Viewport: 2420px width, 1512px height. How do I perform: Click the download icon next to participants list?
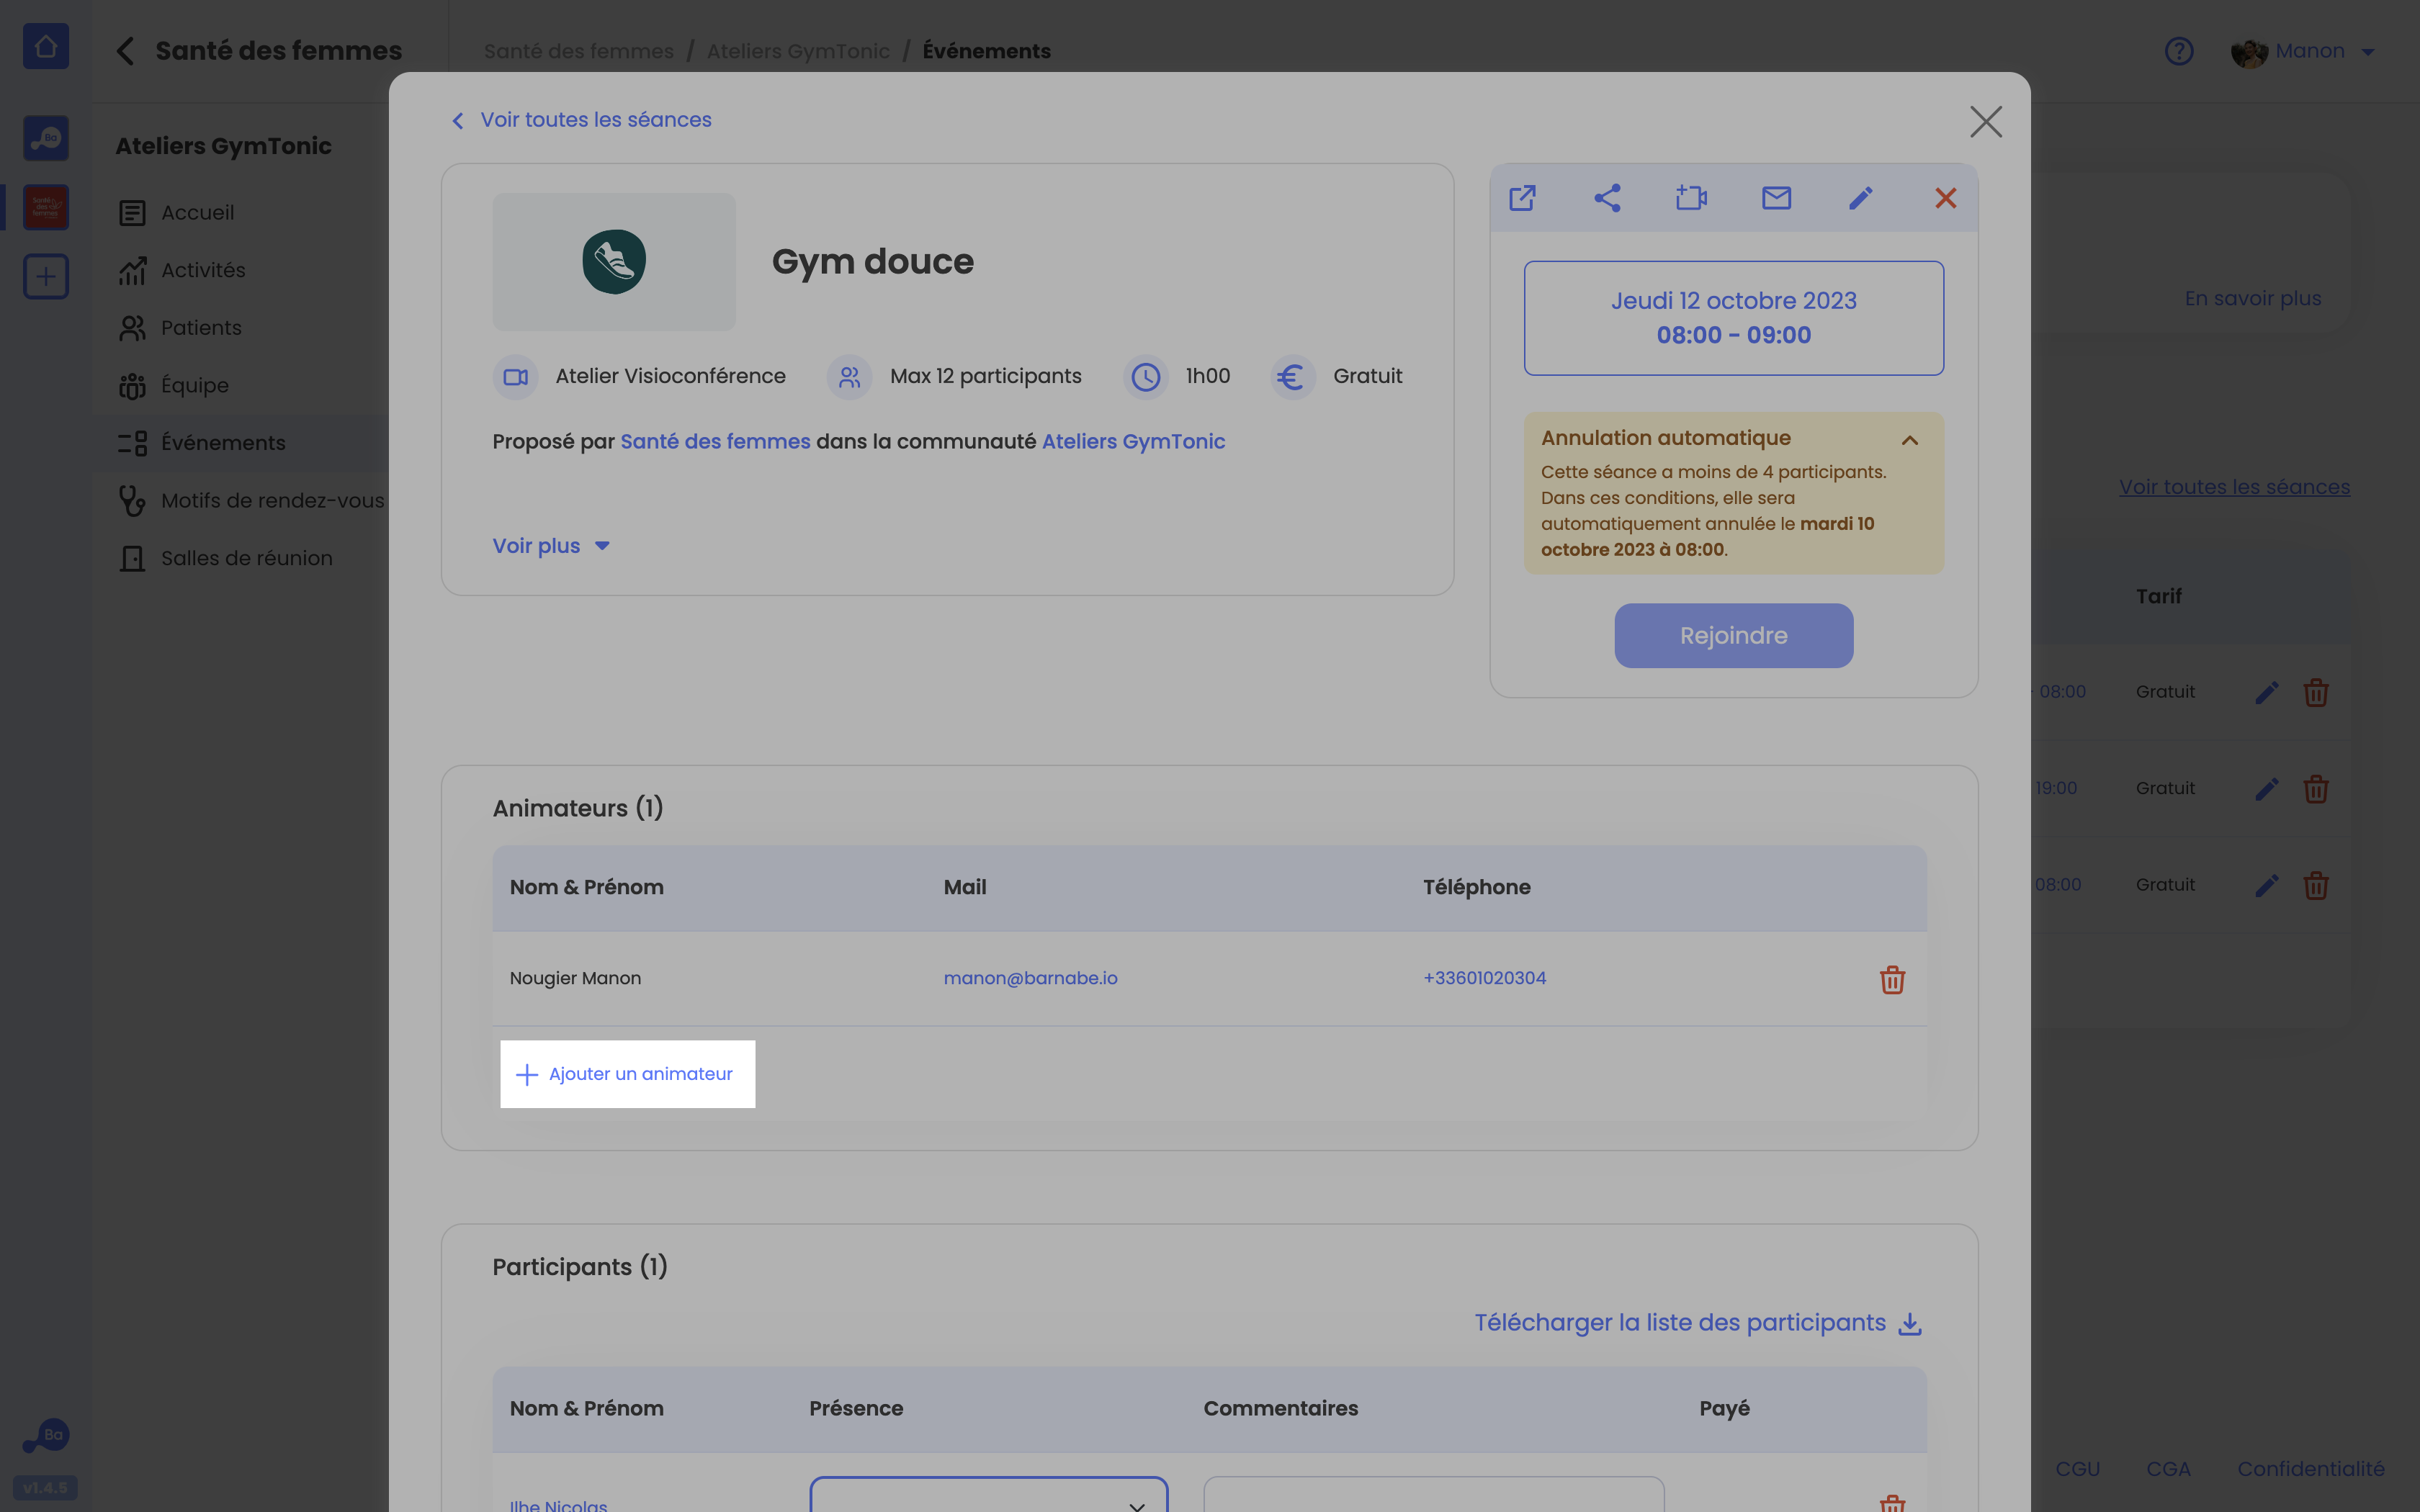pyautogui.click(x=1910, y=1323)
